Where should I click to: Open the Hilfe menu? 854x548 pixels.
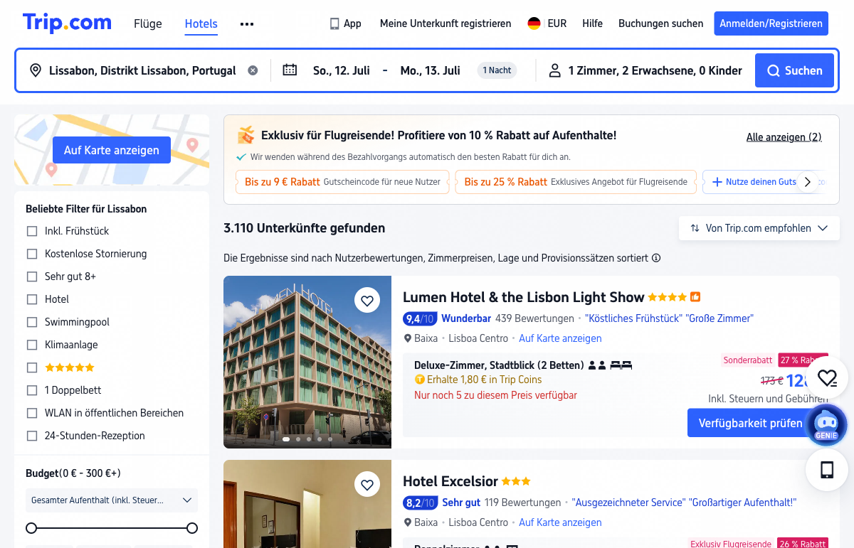pos(592,23)
